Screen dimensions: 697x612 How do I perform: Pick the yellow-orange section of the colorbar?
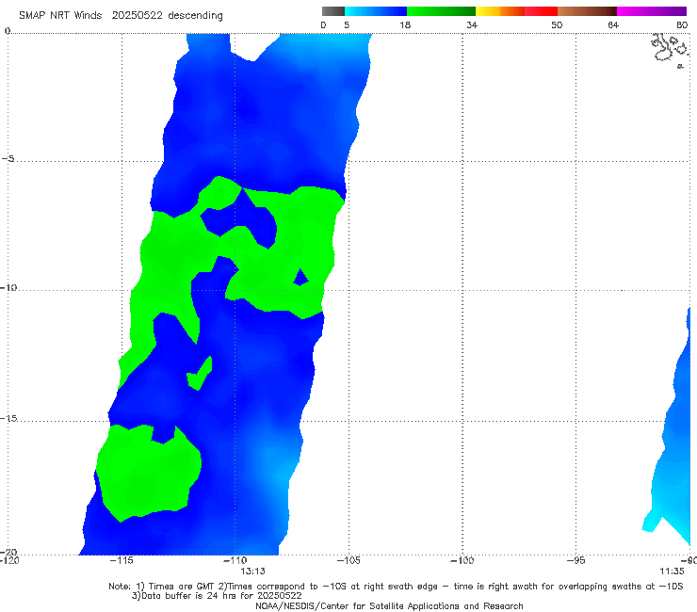pos(499,11)
